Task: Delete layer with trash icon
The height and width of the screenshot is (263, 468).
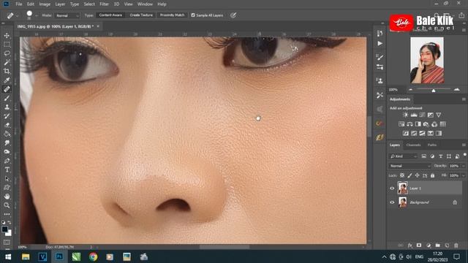Action: [456, 245]
